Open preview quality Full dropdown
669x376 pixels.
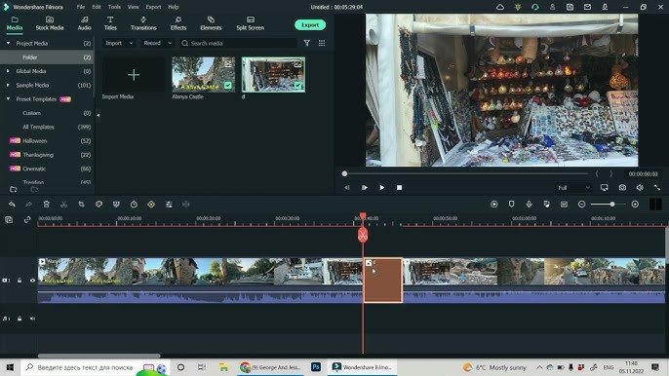[573, 188]
